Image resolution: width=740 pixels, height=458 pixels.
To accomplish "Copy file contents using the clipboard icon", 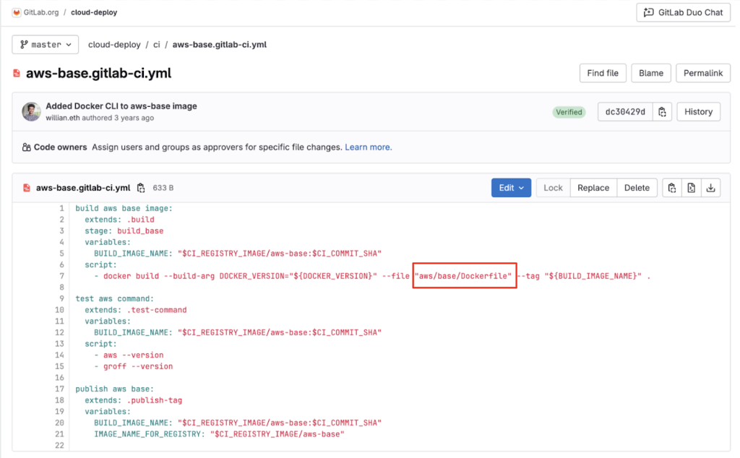I will click(x=671, y=187).
